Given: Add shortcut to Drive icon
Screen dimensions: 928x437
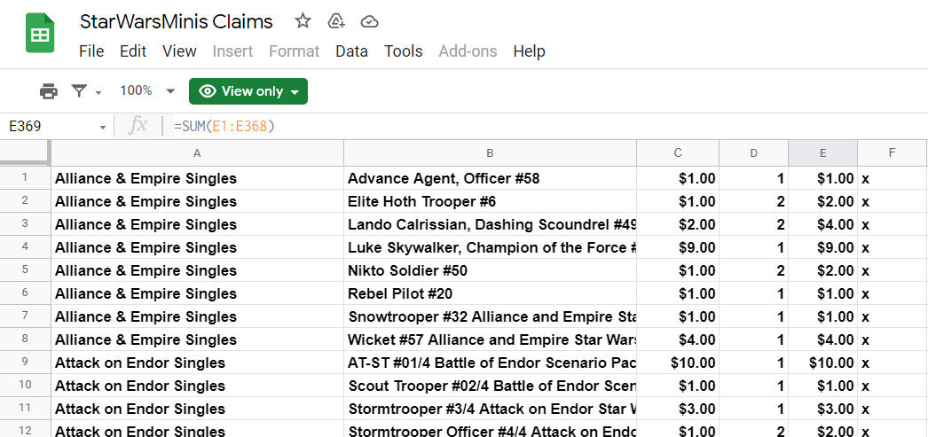Looking at the screenshot, I should point(336,22).
